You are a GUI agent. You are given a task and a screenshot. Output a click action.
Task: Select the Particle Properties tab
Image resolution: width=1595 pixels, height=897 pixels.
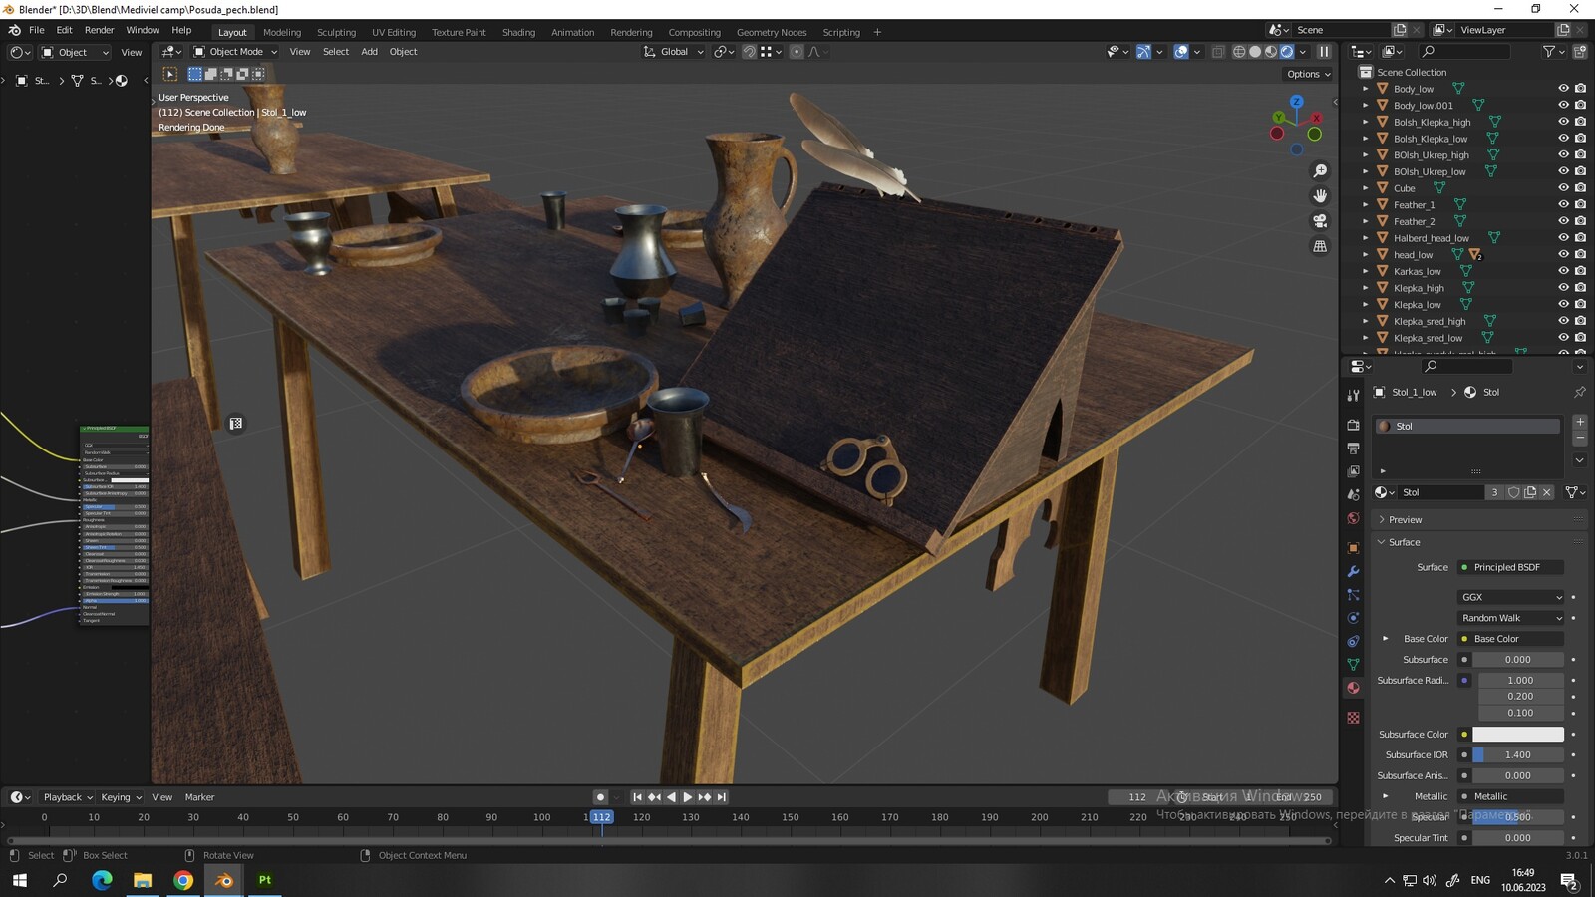(x=1353, y=595)
